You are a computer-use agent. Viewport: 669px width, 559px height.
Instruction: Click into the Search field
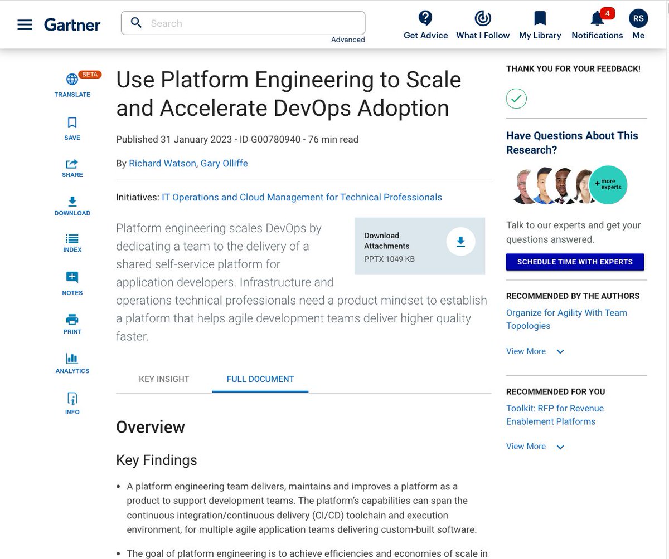[243, 23]
